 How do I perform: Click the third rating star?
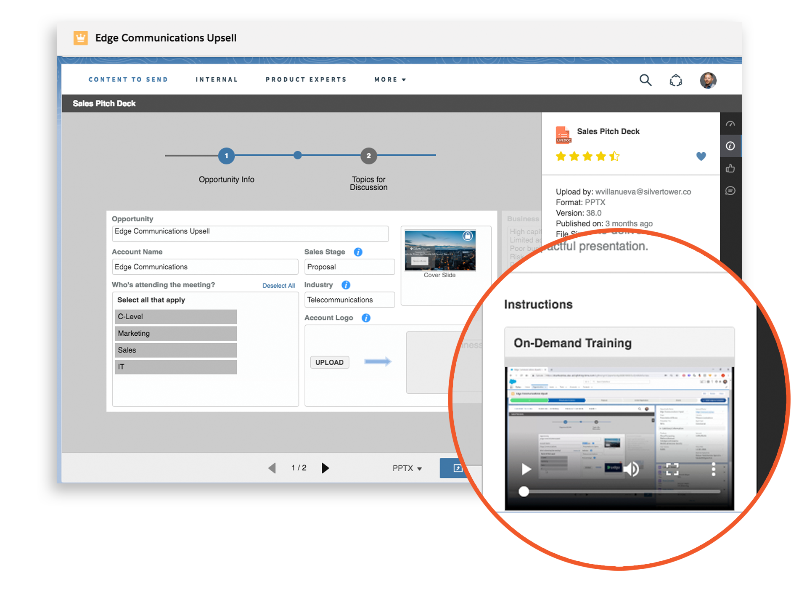(587, 157)
